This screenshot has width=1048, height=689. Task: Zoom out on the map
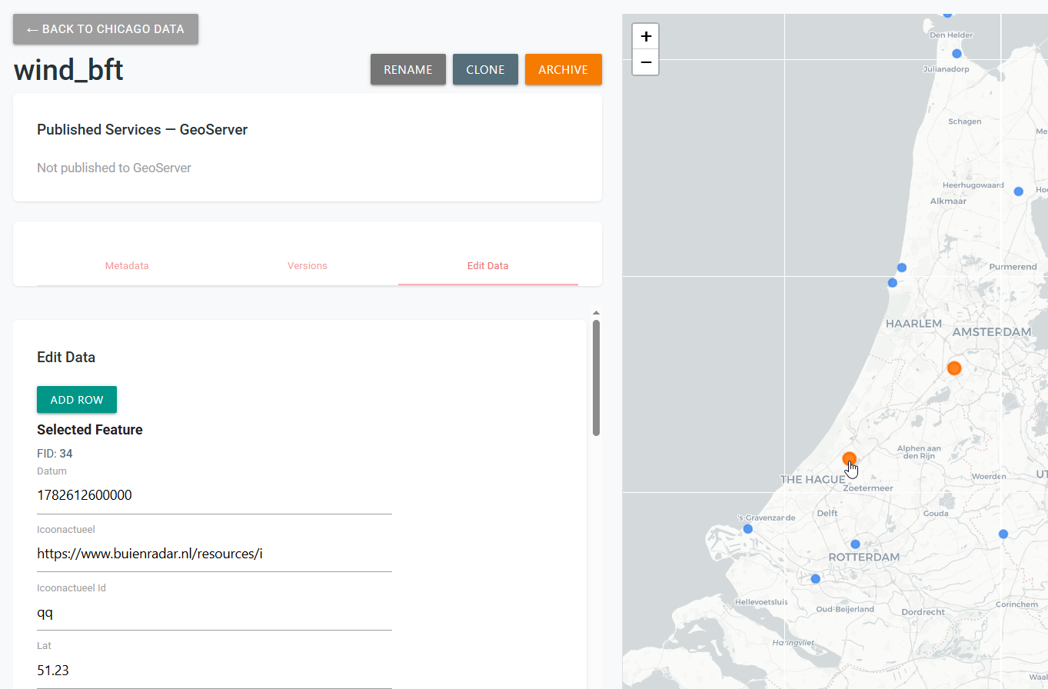645,62
